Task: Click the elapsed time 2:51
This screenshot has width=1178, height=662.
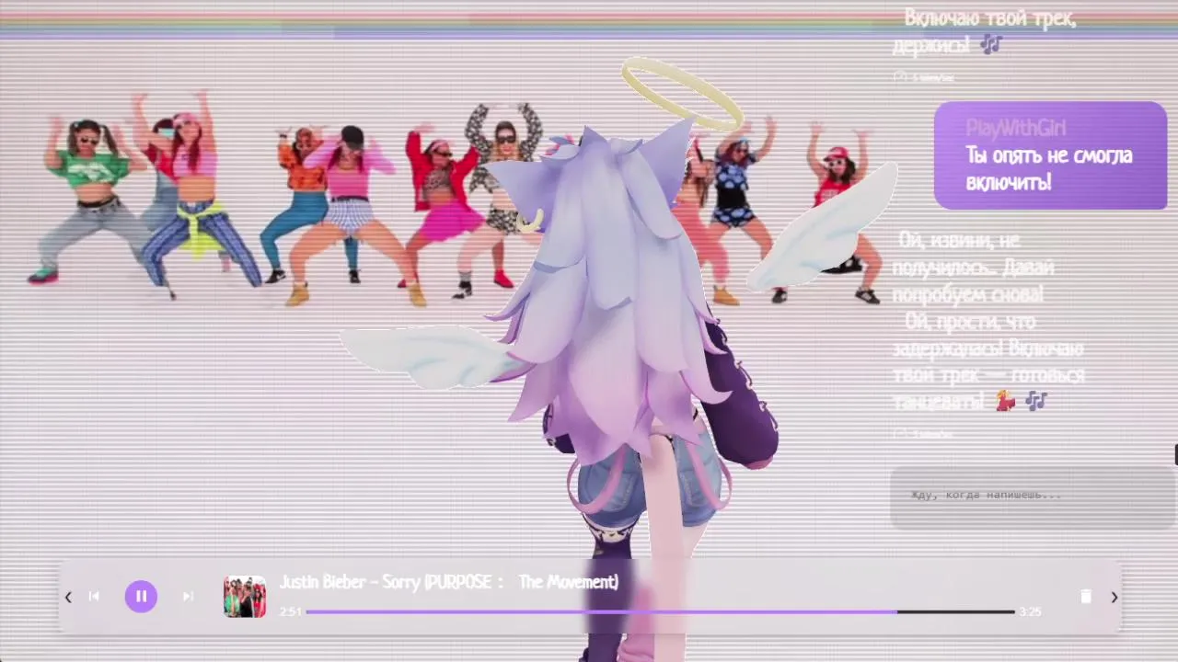Action: pyautogui.click(x=291, y=611)
